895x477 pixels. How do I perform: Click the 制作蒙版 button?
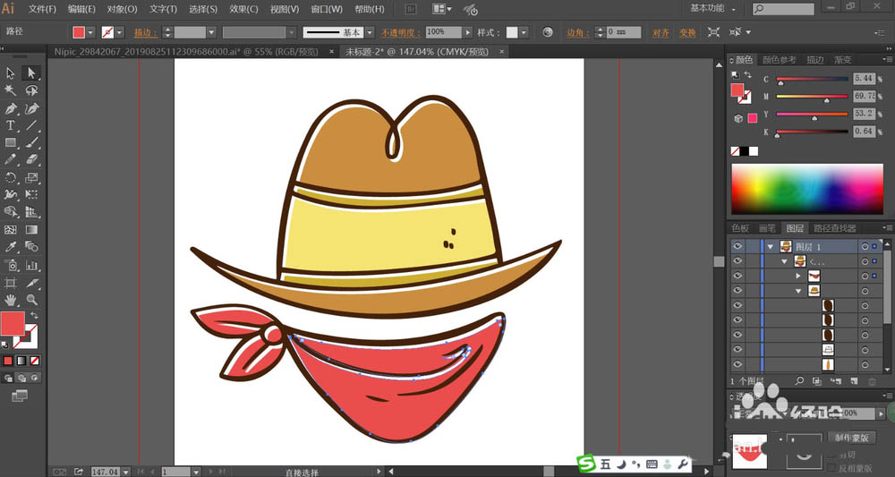(850, 438)
